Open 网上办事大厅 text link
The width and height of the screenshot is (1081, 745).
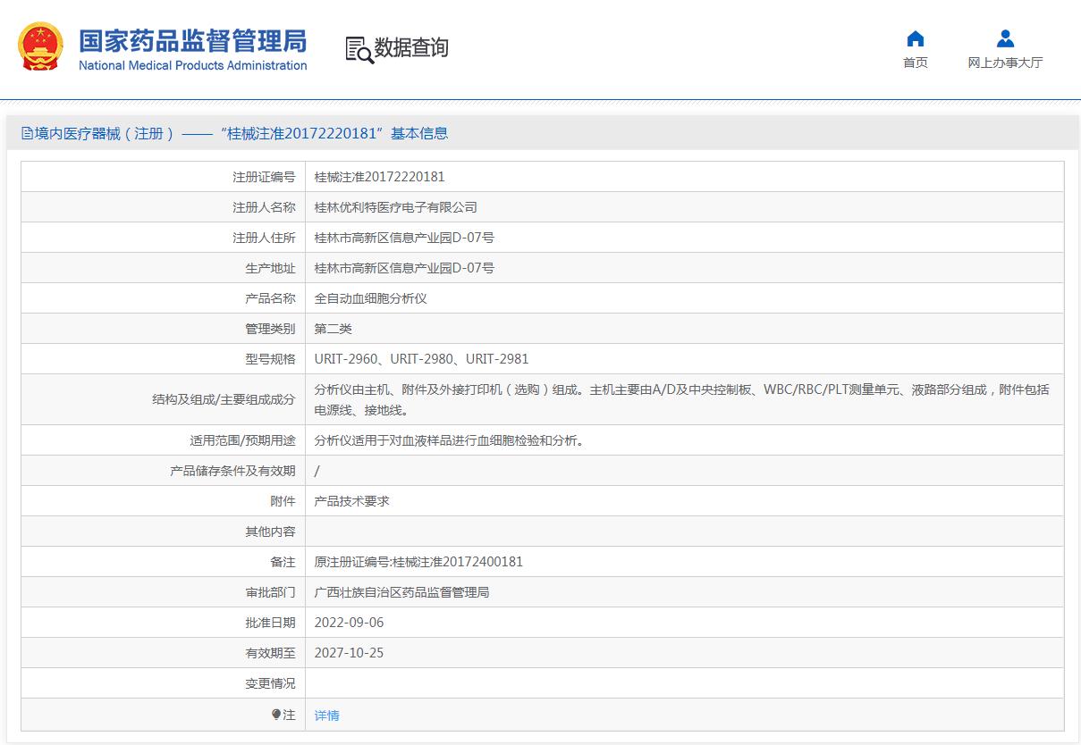click(x=1005, y=63)
